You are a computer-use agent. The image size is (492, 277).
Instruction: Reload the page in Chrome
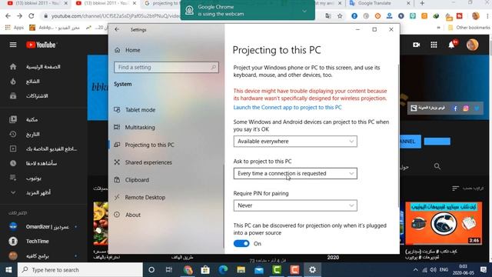[x=32, y=15]
